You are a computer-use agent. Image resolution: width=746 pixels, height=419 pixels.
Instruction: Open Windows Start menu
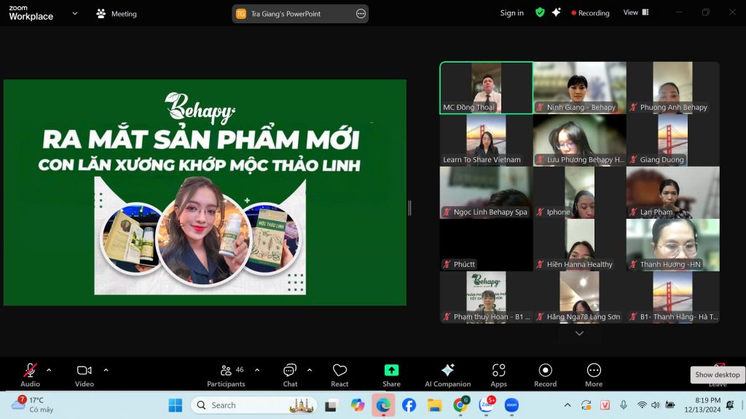click(x=175, y=405)
